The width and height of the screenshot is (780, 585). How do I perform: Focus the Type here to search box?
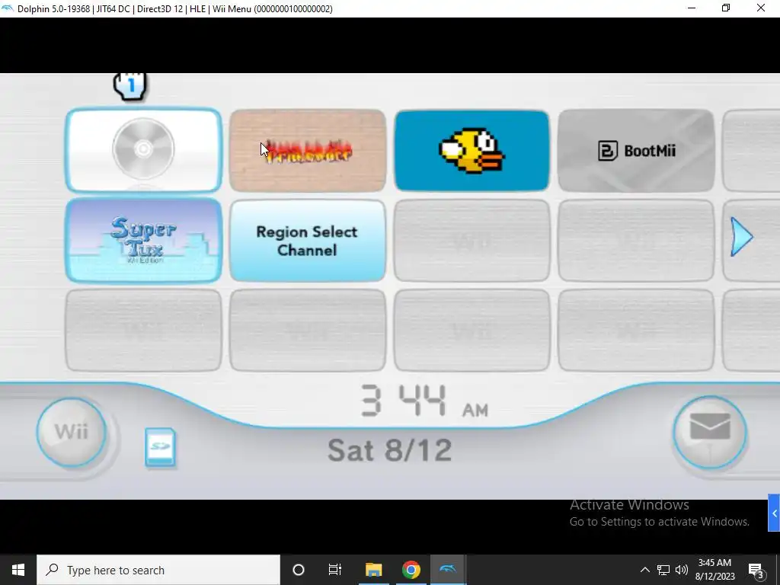coord(158,570)
